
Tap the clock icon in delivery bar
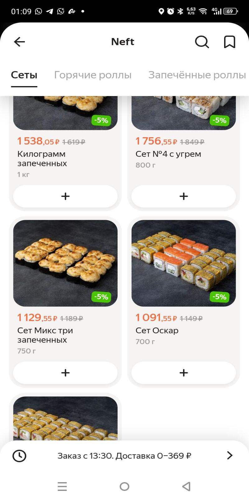pyautogui.click(x=19, y=456)
